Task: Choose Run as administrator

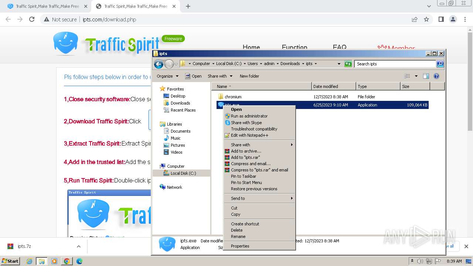Action: 259,116
